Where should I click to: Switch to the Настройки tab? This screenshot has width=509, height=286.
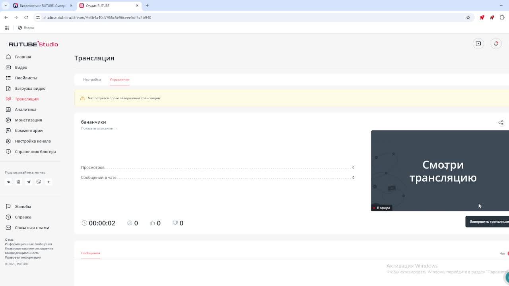click(x=92, y=79)
